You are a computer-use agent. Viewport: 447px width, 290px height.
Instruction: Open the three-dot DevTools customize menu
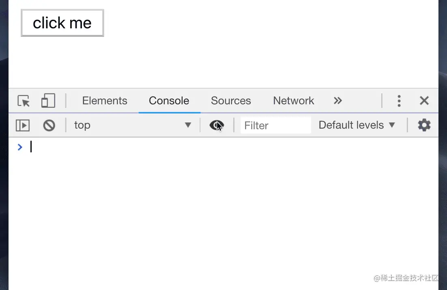tap(399, 101)
